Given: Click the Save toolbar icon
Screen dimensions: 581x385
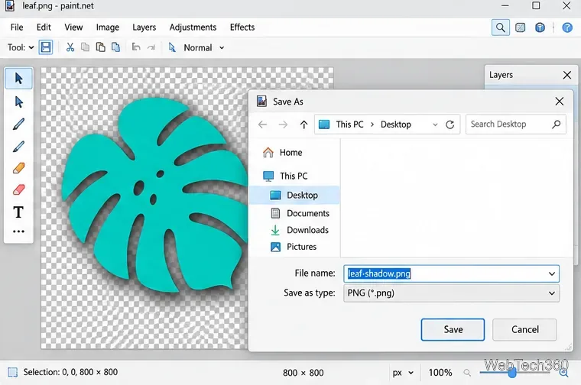Looking at the screenshot, I should point(46,47).
